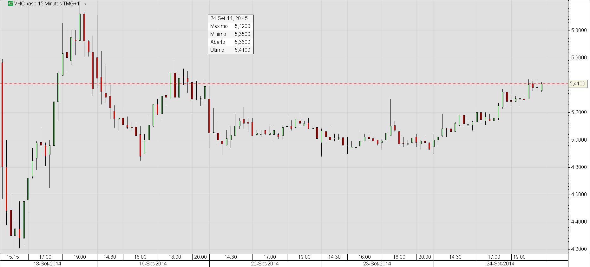Click the Máximo label in the tooltip
The height and width of the screenshot is (267, 590).
(x=219, y=26)
